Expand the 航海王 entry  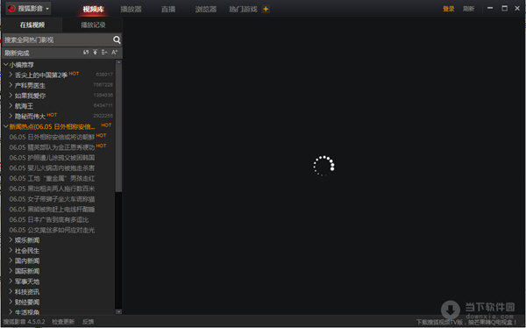click(x=11, y=106)
